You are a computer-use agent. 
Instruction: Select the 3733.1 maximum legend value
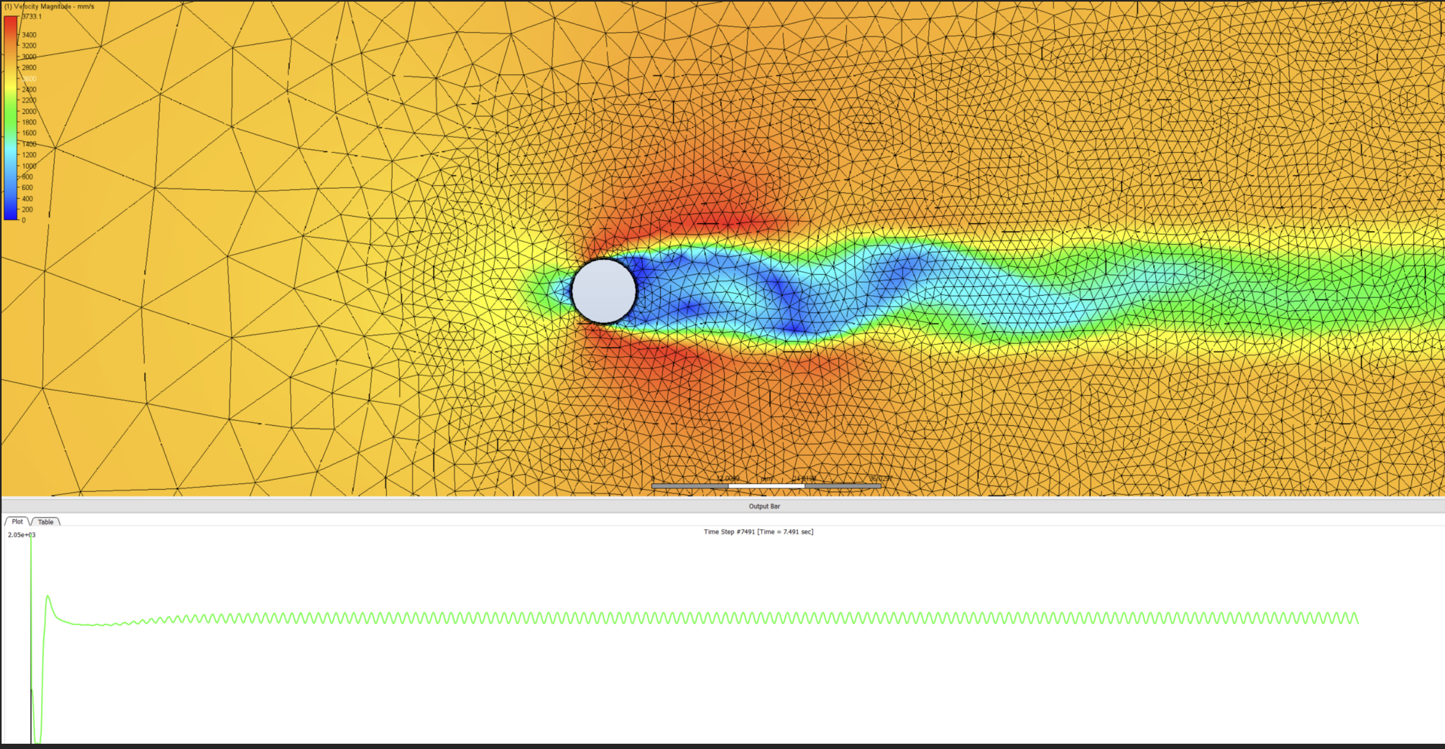[32, 16]
